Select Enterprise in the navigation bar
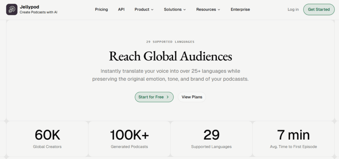Image resolution: width=339 pixels, height=159 pixels. pyautogui.click(x=240, y=10)
